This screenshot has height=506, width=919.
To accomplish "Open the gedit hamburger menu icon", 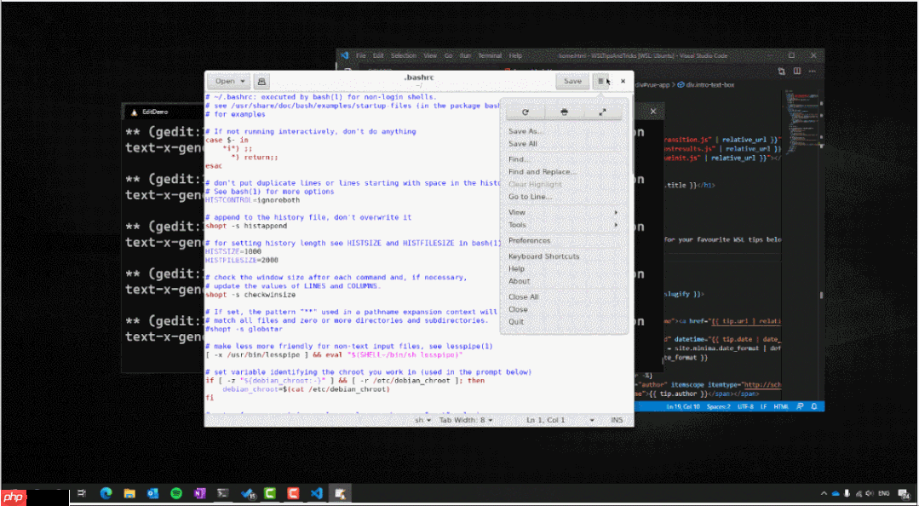I will pyautogui.click(x=600, y=81).
